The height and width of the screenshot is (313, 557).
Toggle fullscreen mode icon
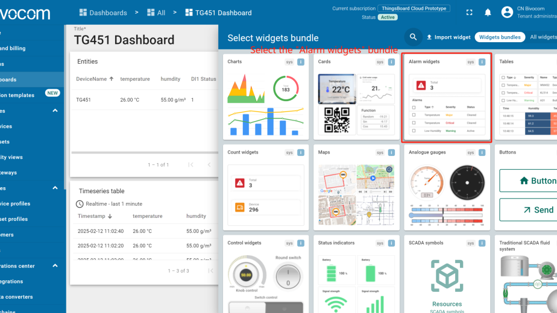coord(469,13)
